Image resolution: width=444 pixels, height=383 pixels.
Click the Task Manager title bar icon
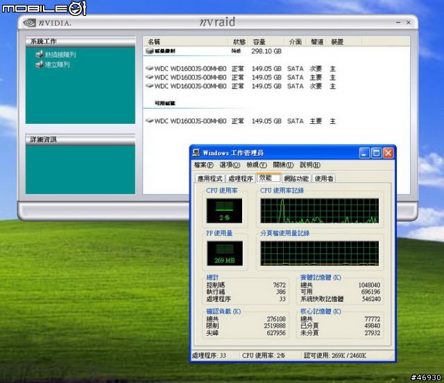coord(196,152)
